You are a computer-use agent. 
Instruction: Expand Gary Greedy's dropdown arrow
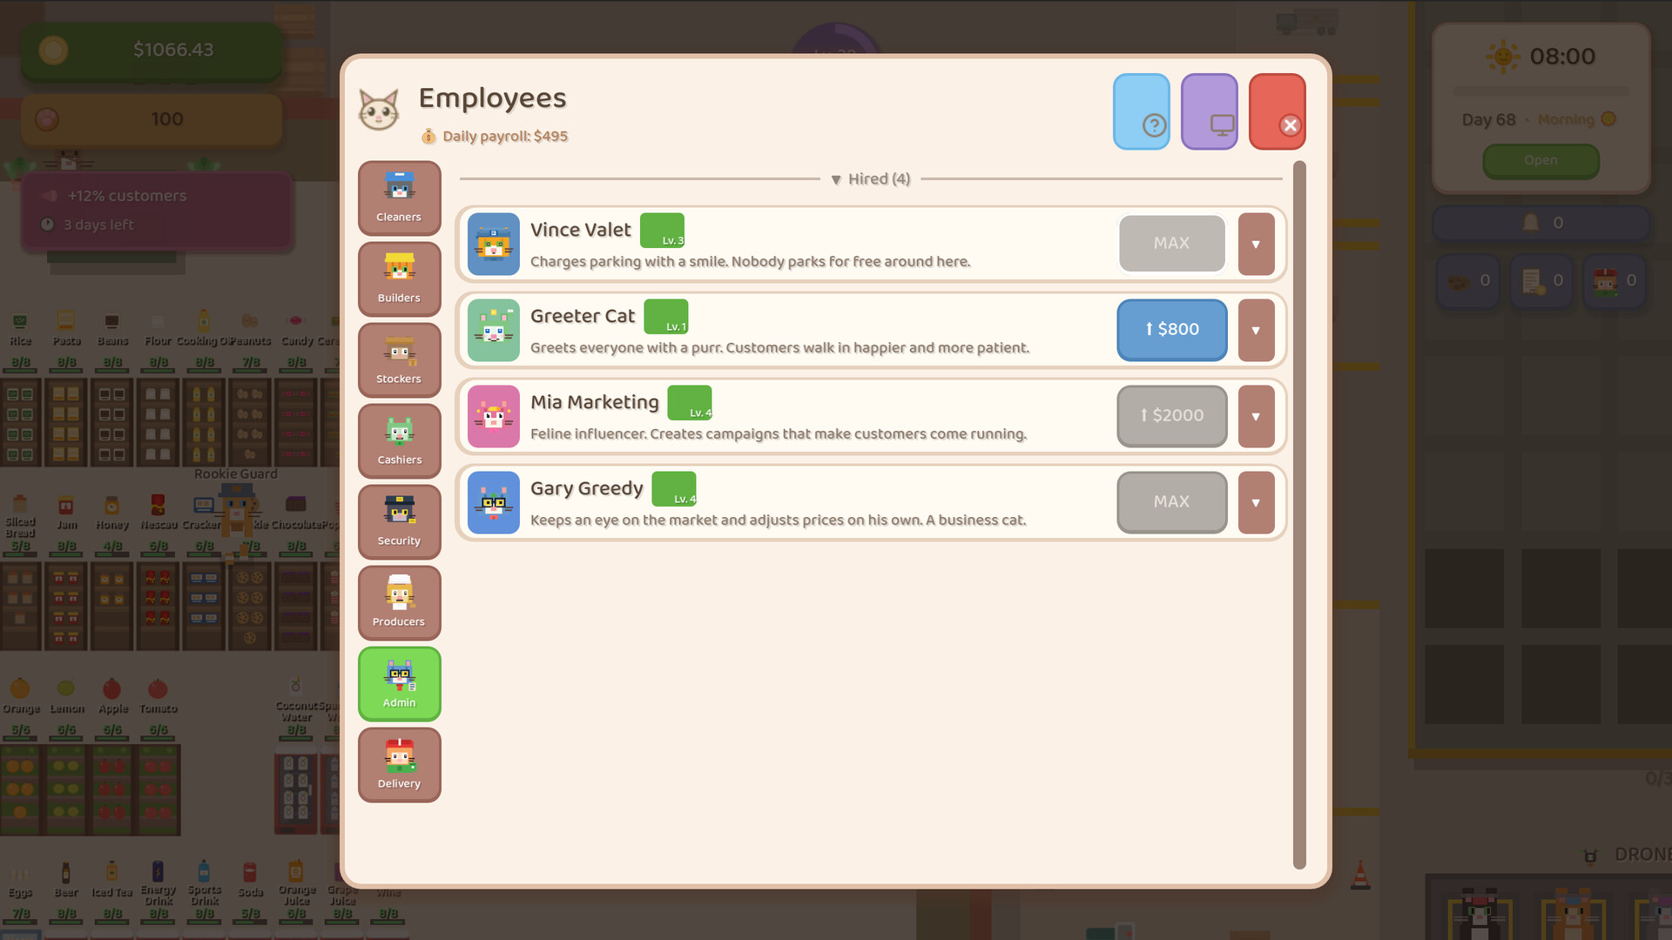pyautogui.click(x=1256, y=503)
